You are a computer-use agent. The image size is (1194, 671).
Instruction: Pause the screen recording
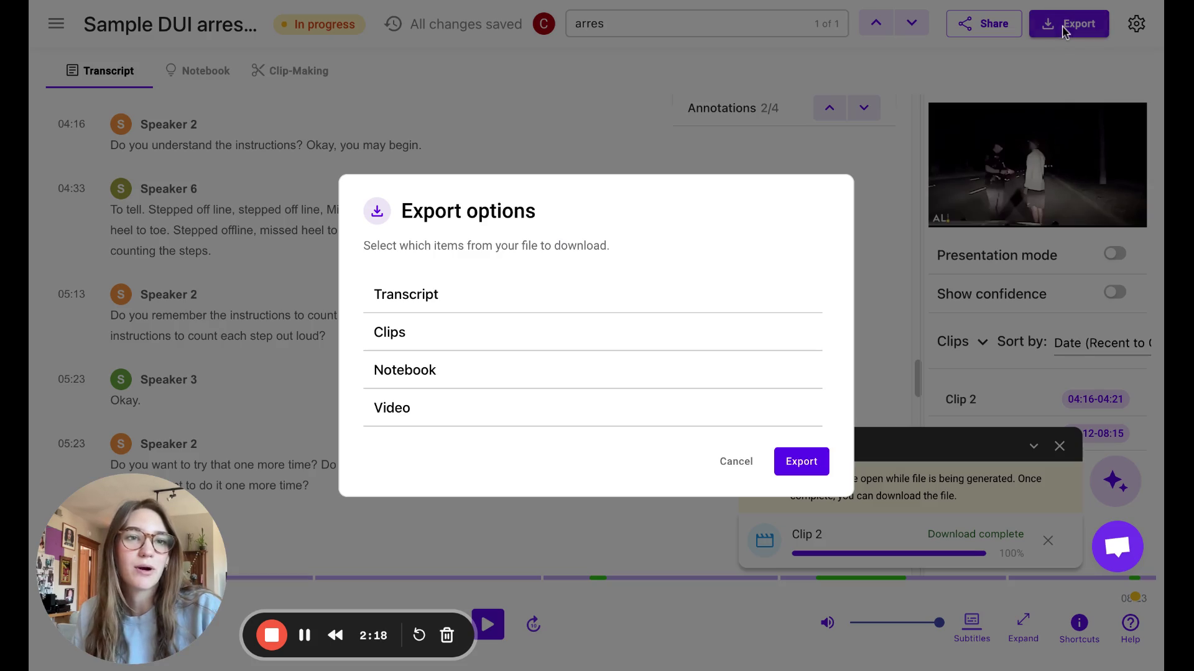tap(304, 635)
